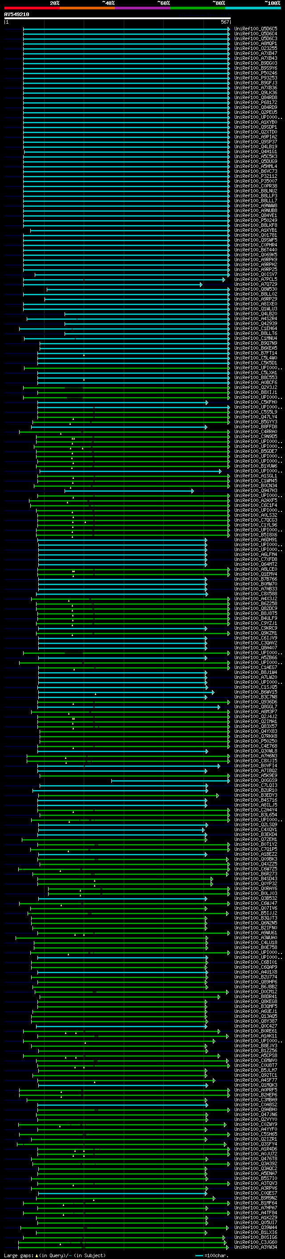
Task: Select hit label UniRef100_A5C5K3
Action: (256, 156)
